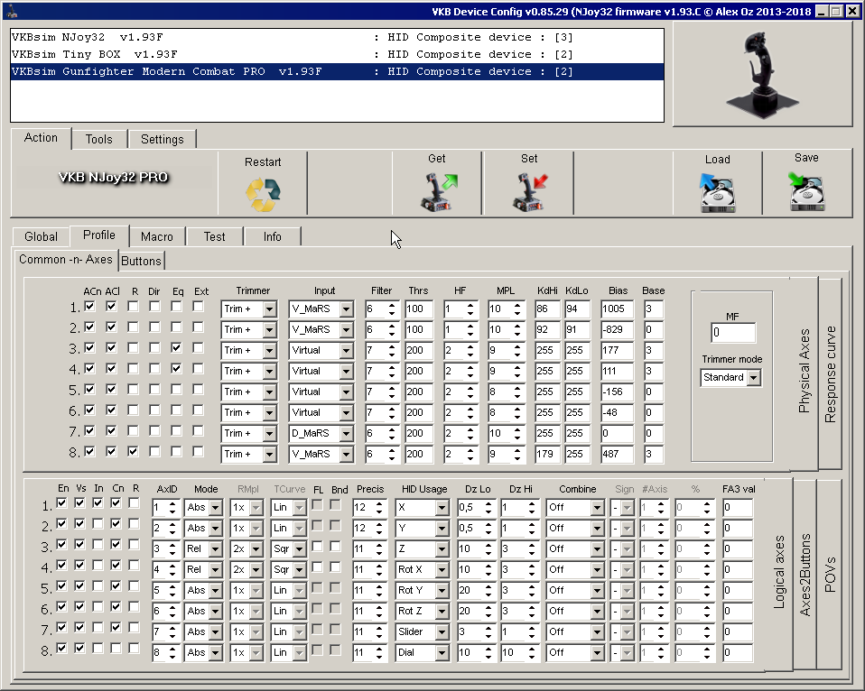Click KdHi field for physical axis 8

[547, 454]
